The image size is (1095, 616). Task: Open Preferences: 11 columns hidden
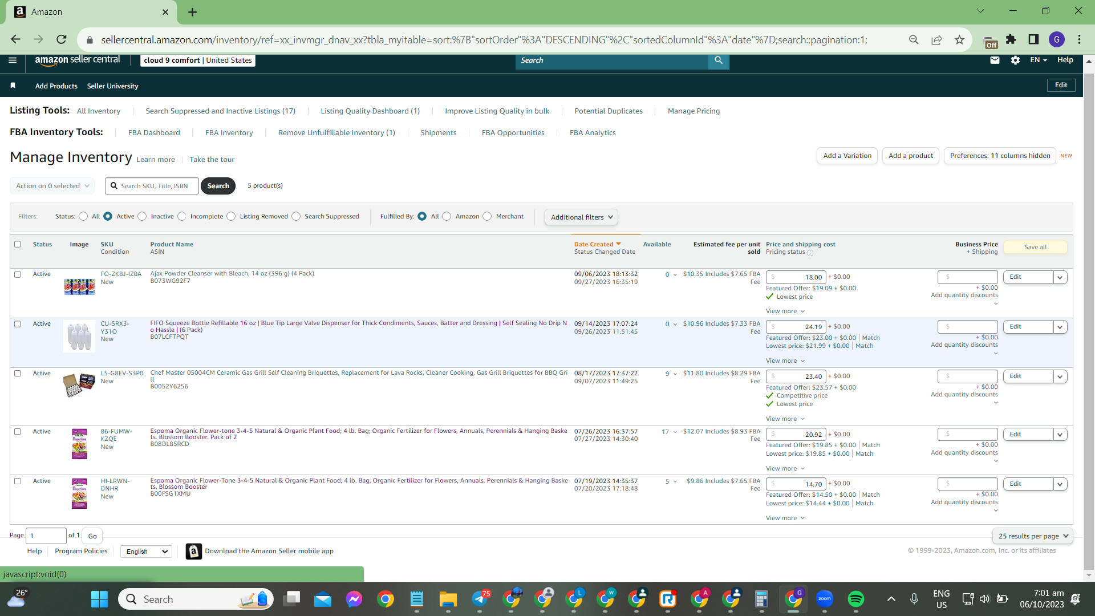[x=1000, y=156]
